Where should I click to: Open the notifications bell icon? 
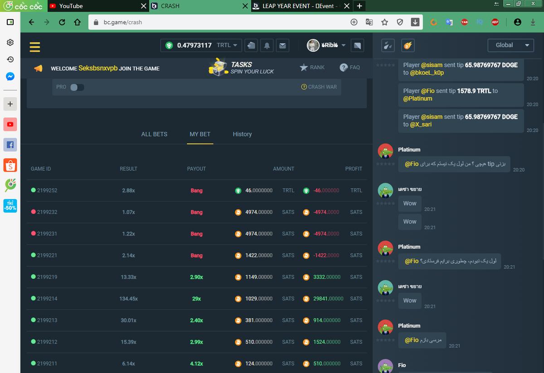click(267, 45)
